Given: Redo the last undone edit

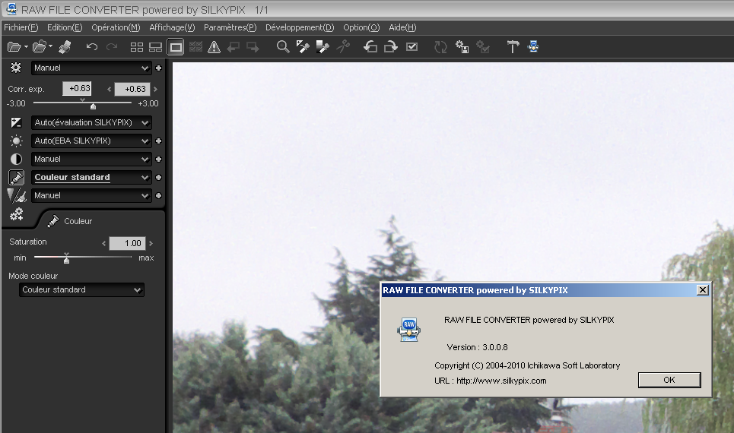Looking at the screenshot, I should (112, 47).
